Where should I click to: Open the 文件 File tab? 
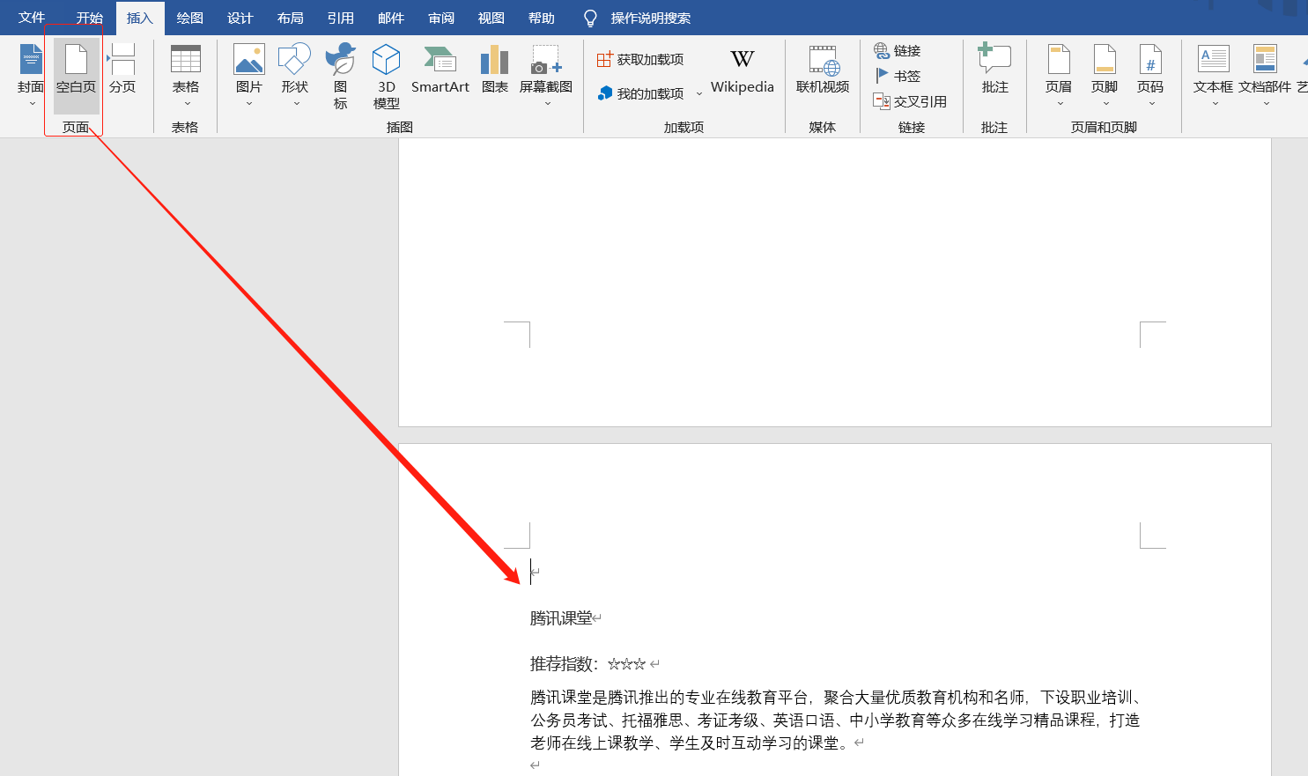click(x=32, y=18)
